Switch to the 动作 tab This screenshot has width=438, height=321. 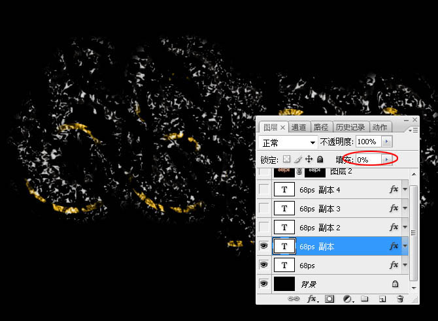[x=380, y=127]
